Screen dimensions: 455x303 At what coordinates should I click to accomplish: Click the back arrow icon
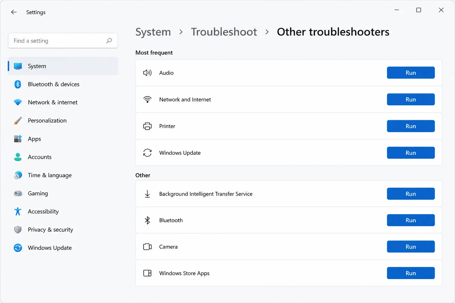14,12
